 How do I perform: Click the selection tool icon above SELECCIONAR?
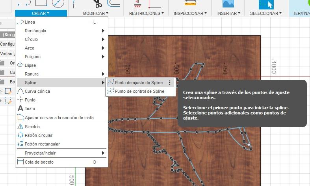point(266,4)
